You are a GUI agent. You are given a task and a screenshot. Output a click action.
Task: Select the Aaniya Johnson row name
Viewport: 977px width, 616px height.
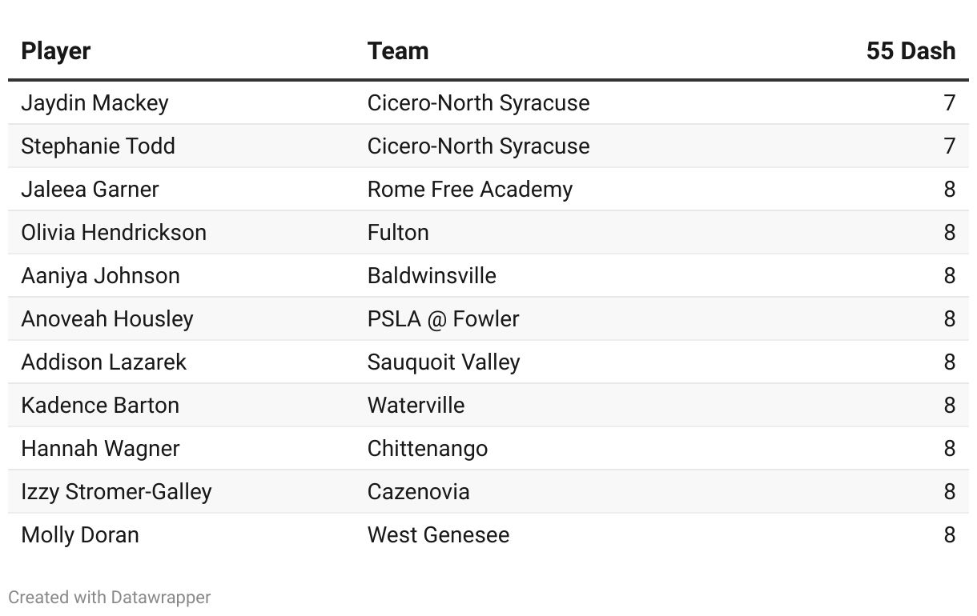click(100, 276)
